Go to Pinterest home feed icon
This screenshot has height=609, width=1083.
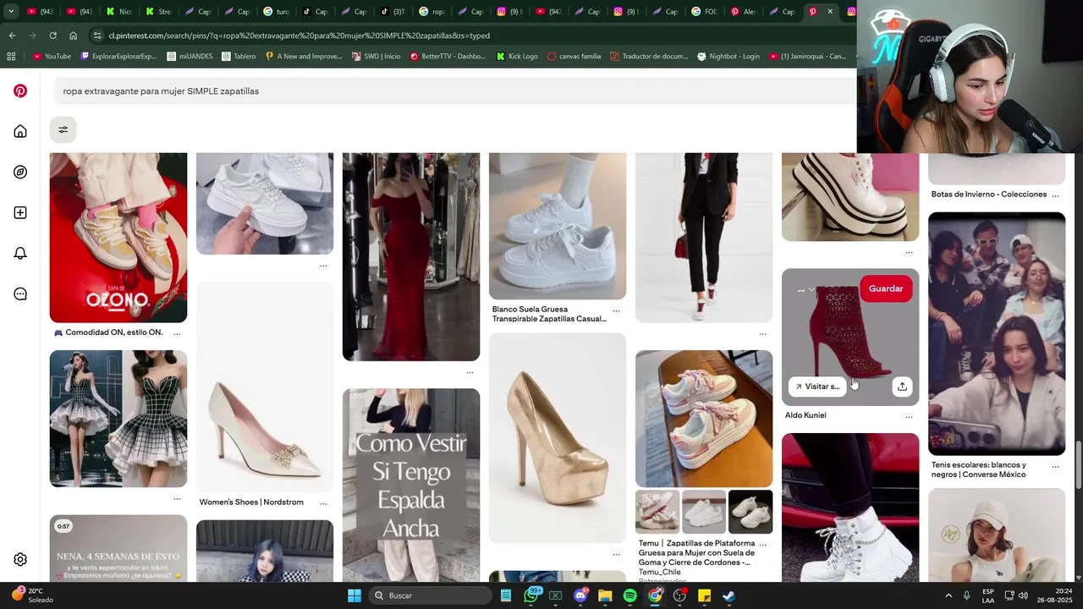(20, 131)
